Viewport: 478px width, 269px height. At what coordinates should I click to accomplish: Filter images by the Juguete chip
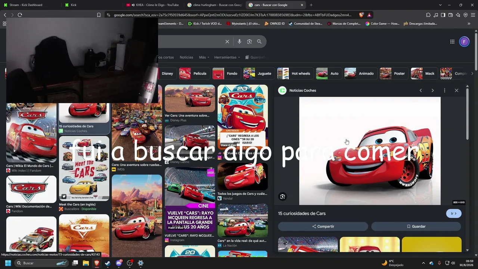click(x=259, y=74)
